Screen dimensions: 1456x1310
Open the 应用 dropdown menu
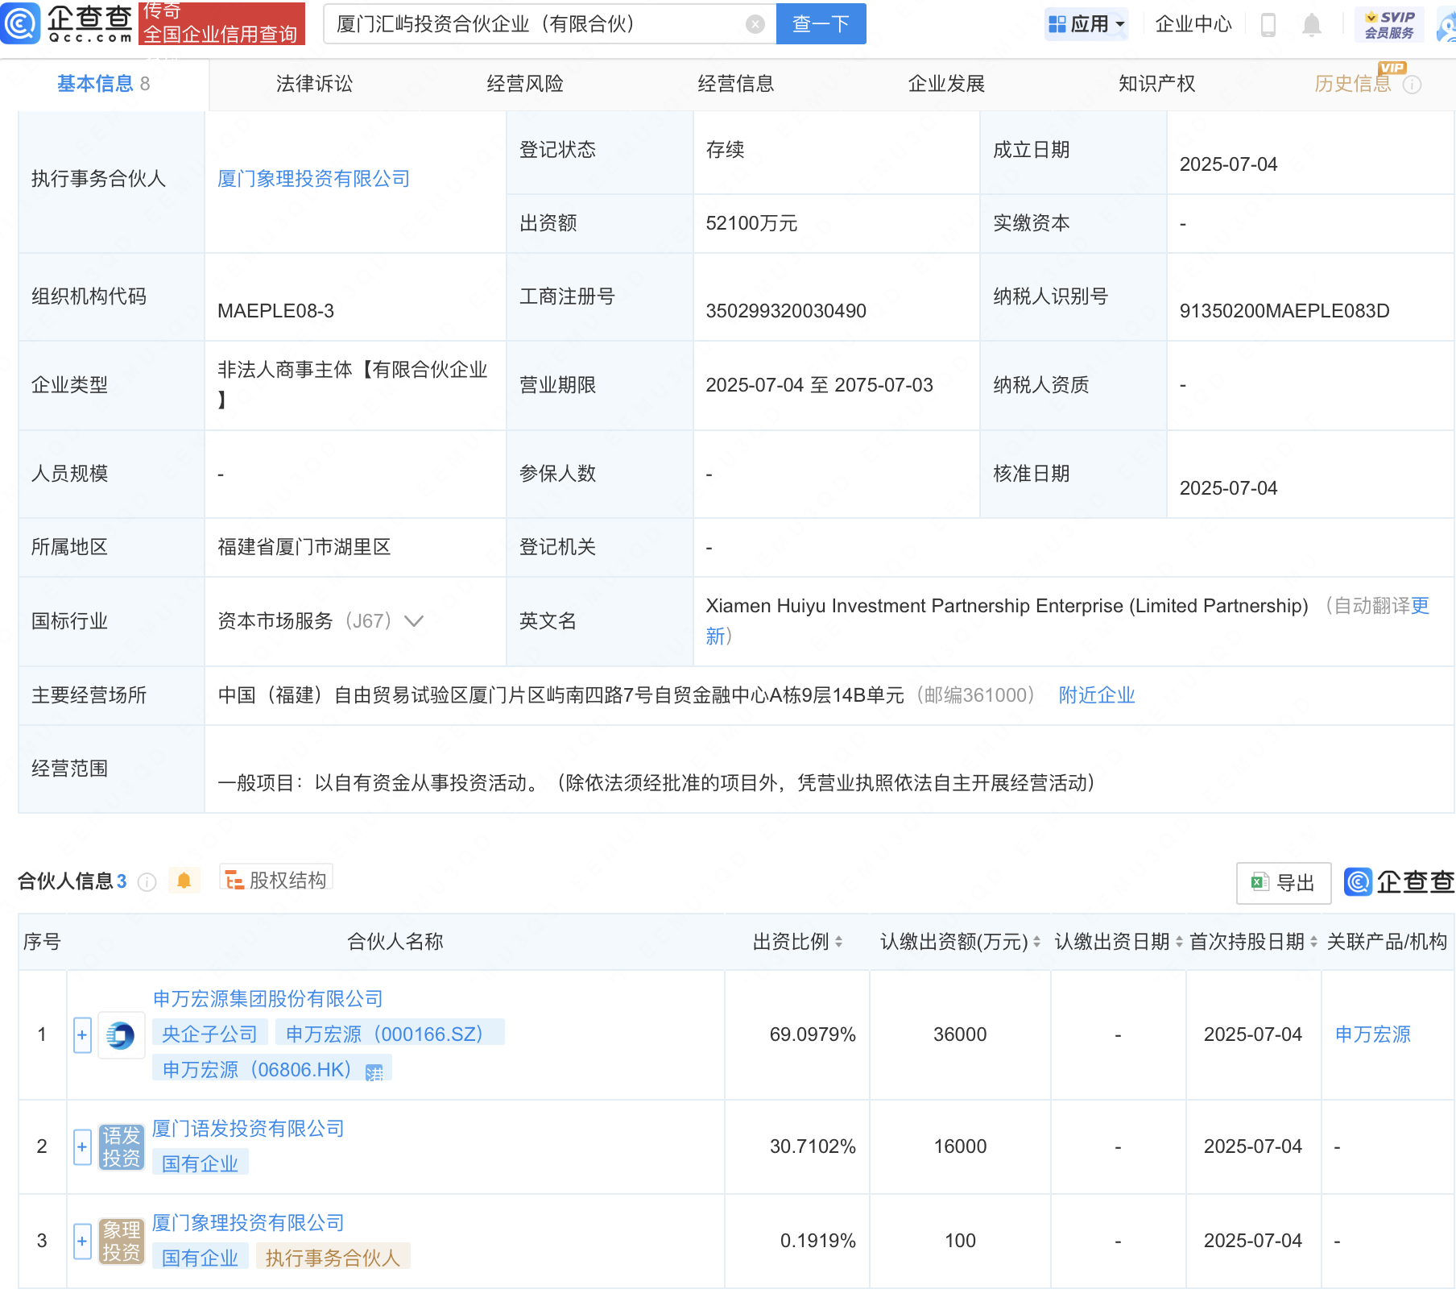pyautogui.click(x=1086, y=24)
